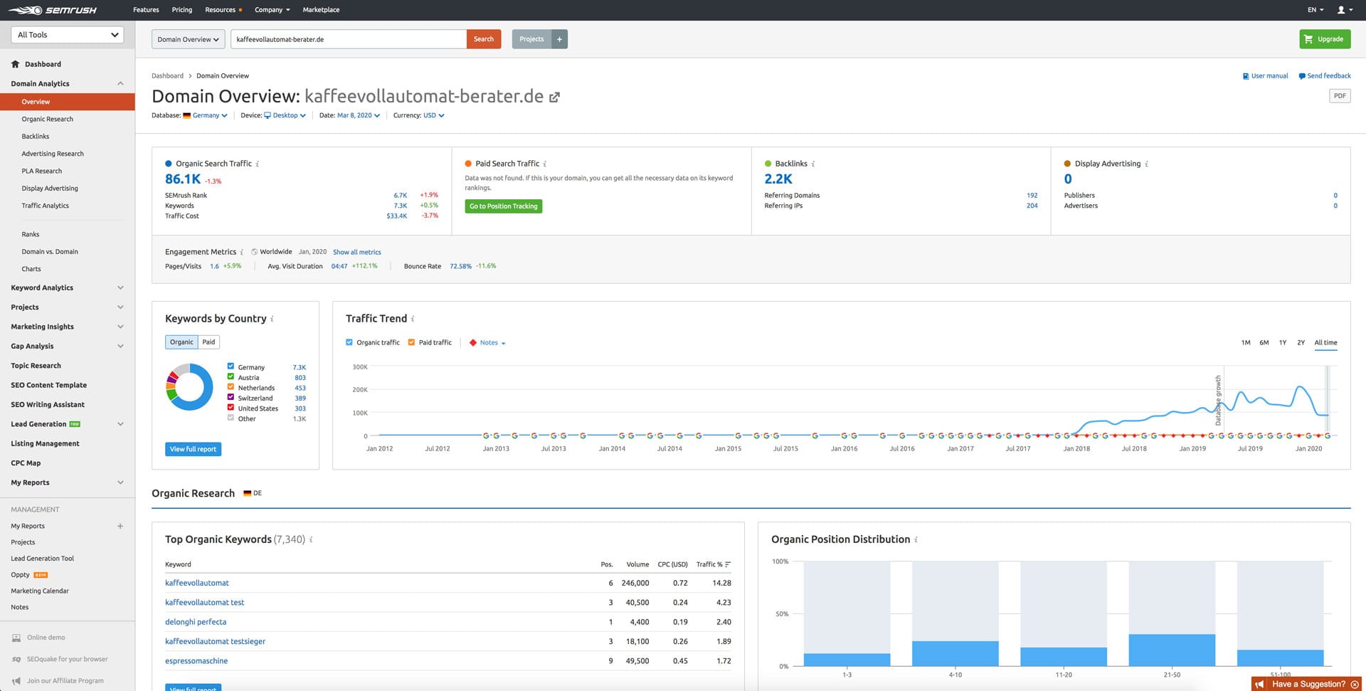The height and width of the screenshot is (691, 1366).
Task: Click the Keywords by Country donut chart
Action: point(190,387)
